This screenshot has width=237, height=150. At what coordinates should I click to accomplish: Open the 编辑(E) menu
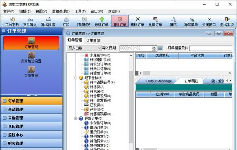coord(25,11)
